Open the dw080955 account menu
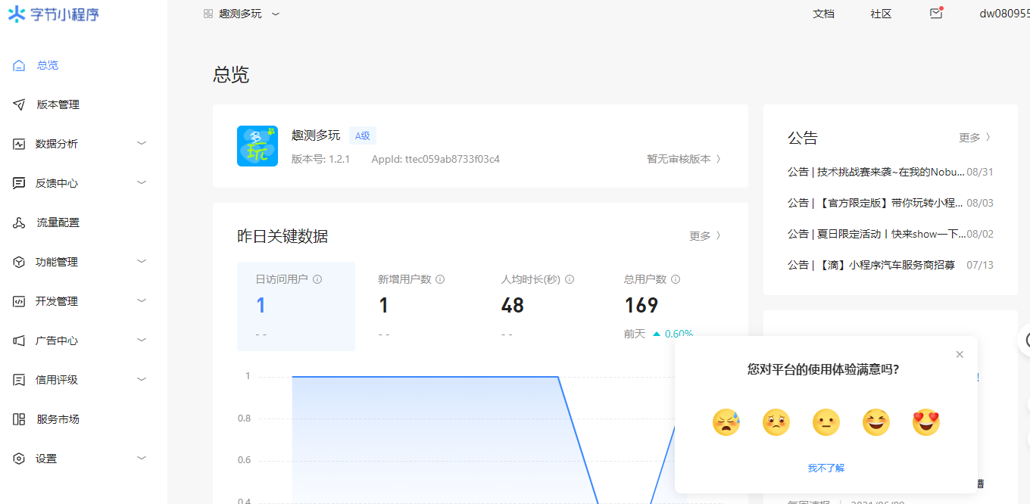 (x=1004, y=14)
